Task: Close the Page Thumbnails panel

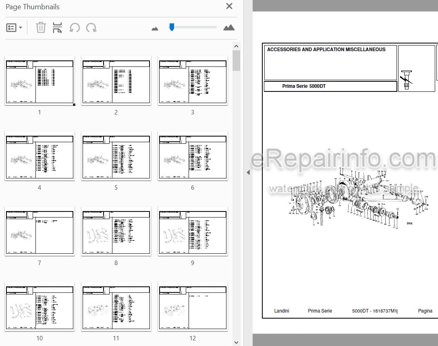Action: pyautogui.click(x=229, y=6)
